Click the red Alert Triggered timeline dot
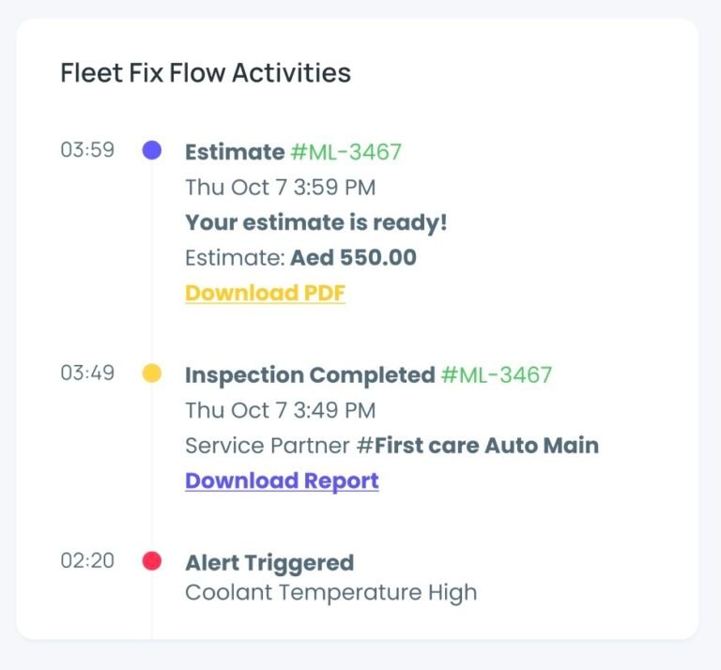 pos(151,561)
